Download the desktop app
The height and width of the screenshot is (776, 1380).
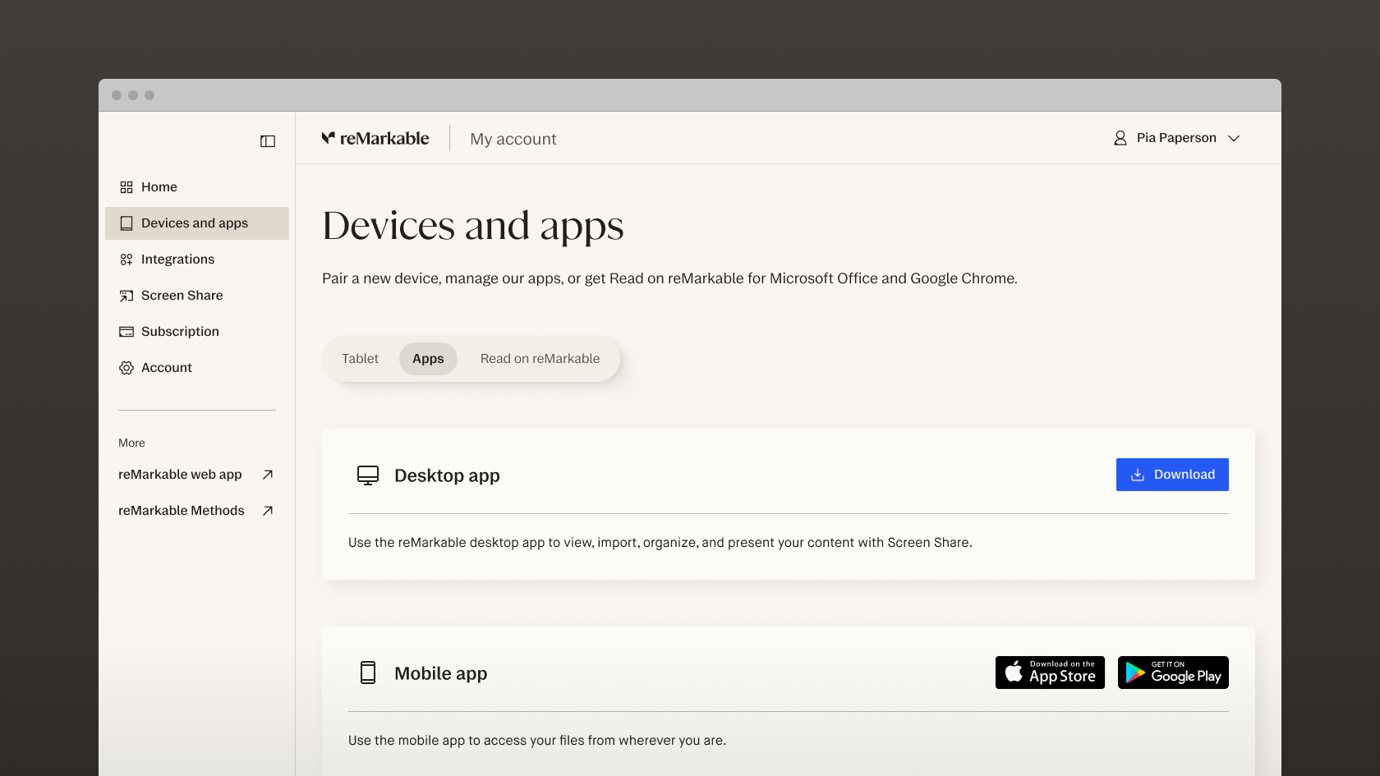1172,475
